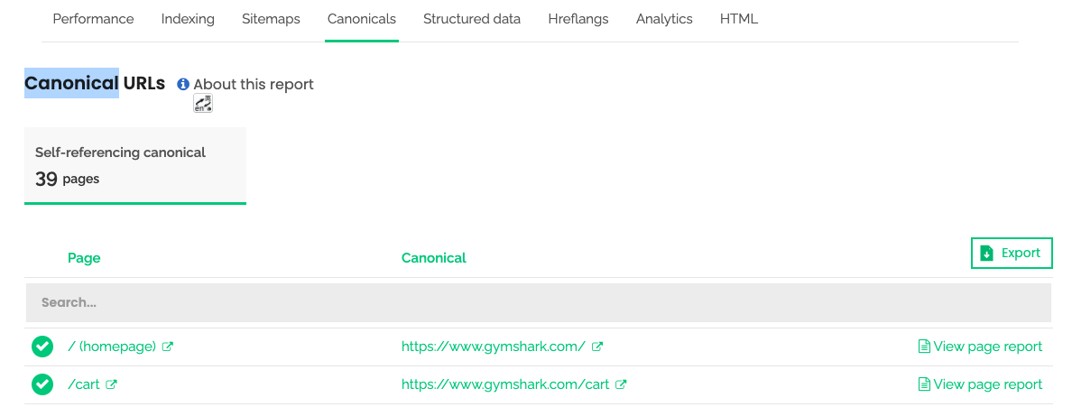View page report for /cart

tap(980, 384)
